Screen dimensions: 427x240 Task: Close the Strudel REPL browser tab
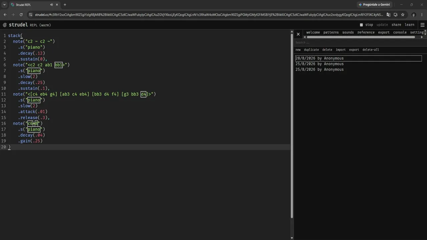[x=57, y=5]
